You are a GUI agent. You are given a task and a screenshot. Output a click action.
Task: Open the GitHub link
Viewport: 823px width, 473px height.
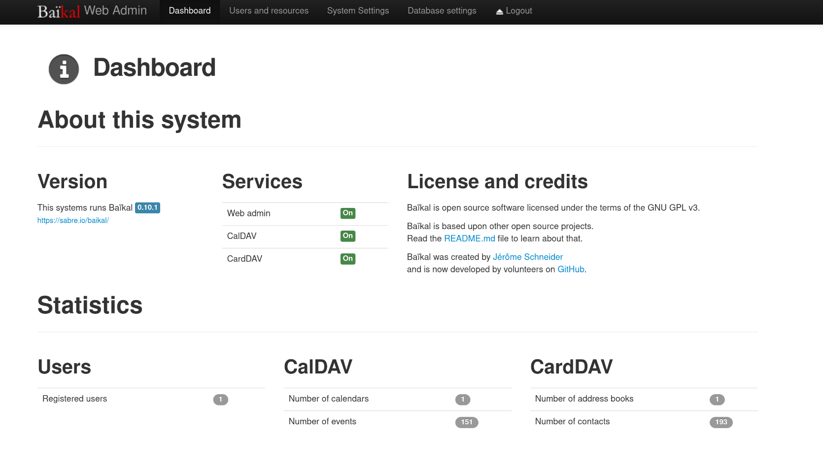571,270
